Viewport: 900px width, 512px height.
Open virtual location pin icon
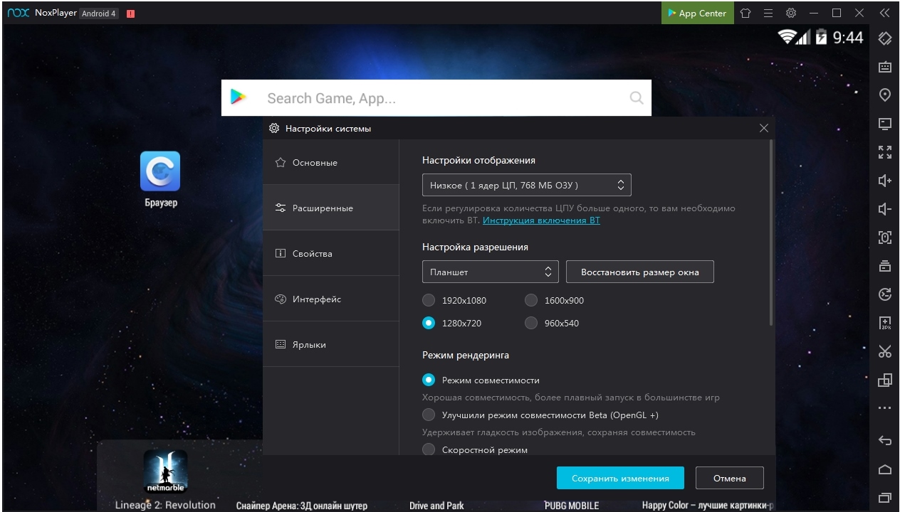click(885, 95)
